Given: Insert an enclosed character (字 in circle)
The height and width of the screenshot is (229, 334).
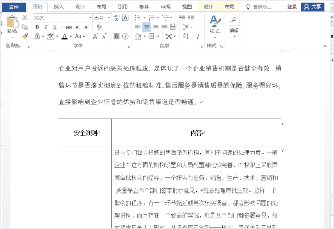Looking at the screenshot, I should click(125, 36).
